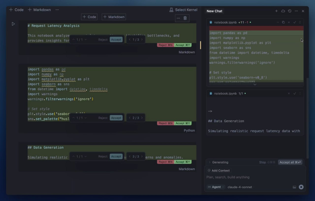
Task: Stop generation with the round stop button
Action: (x=301, y=187)
